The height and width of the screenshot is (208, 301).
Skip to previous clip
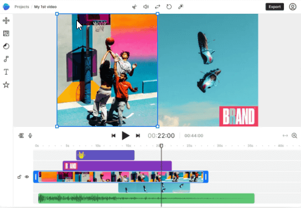pyautogui.click(x=113, y=136)
